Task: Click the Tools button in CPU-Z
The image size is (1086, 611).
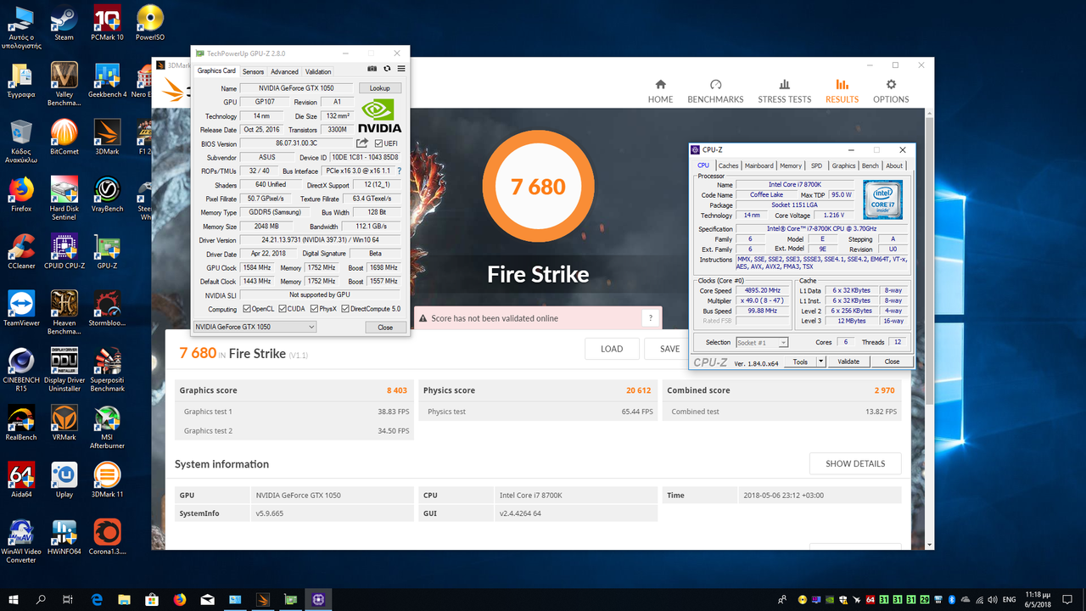Action: coord(800,362)
